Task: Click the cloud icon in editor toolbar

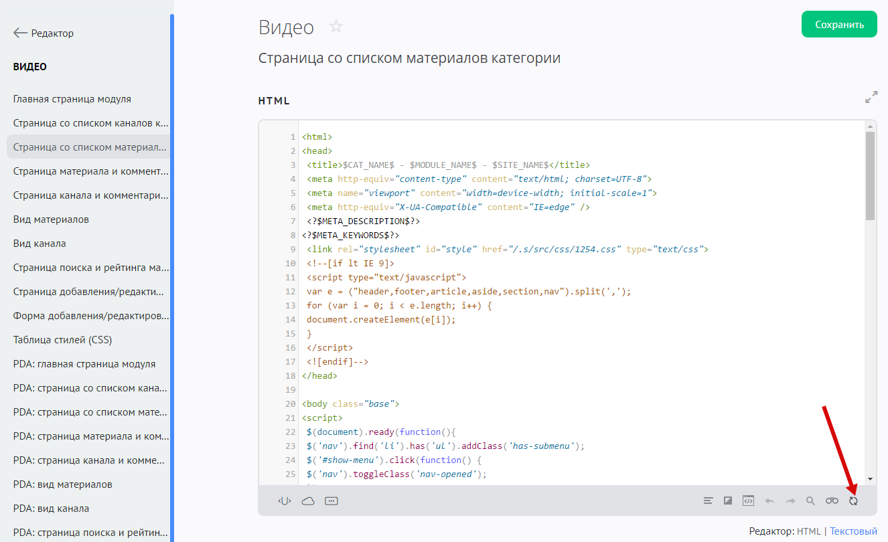Action: 308,501
